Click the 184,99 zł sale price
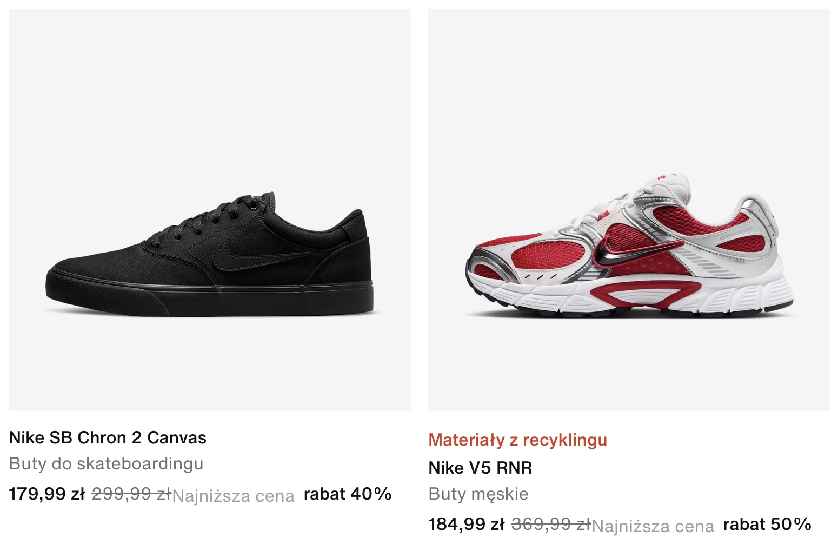 coord(466,524)
